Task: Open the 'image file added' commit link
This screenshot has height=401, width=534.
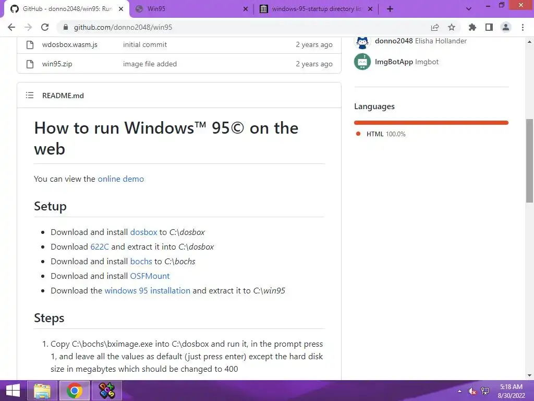Action: coord(150,64)
